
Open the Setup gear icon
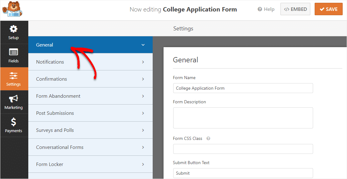[x=13, y=29]
